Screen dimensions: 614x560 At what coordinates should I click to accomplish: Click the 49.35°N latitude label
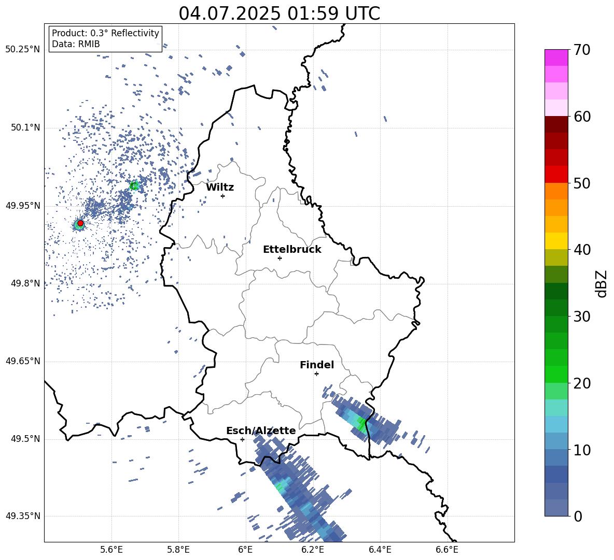(23, 516)
